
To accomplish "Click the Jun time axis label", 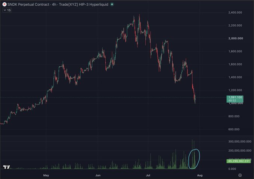I will point(98,175).
